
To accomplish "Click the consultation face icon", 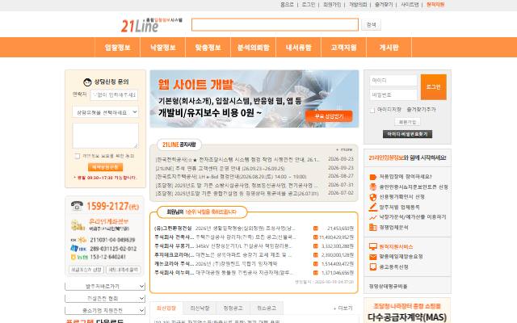I will pos(87,82).
